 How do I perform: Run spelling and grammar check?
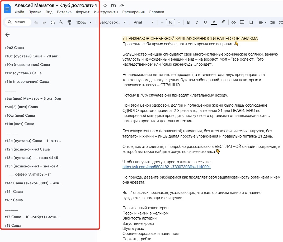pos(61,22)
